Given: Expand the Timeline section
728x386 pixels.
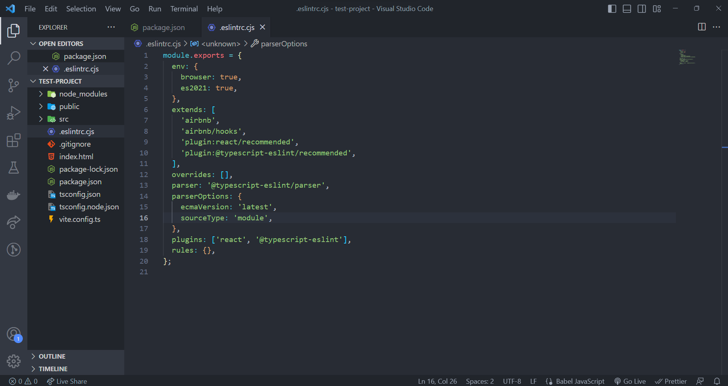Looking at the screenshot, I should point(76,369).
